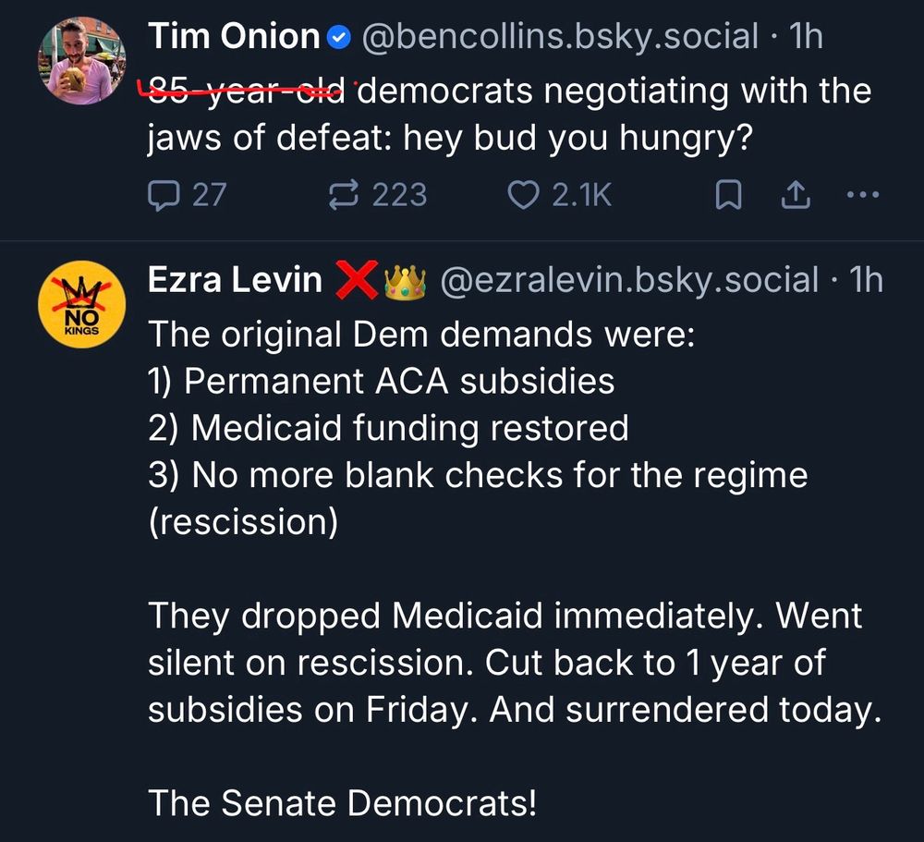Click the @ezralevin.bsky.social handle

tap(629, 280)
